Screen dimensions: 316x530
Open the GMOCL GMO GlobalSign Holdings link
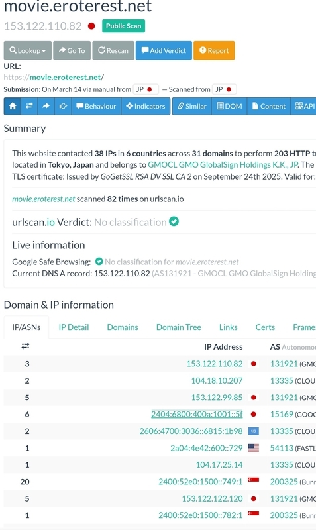pyautogui.click(x=223, y=164)
